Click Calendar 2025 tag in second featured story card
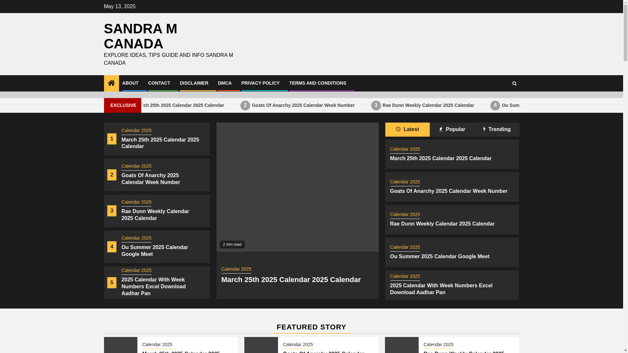Image resolution: width=628 pixels, height=353 pixels. (x=298, y=345)
